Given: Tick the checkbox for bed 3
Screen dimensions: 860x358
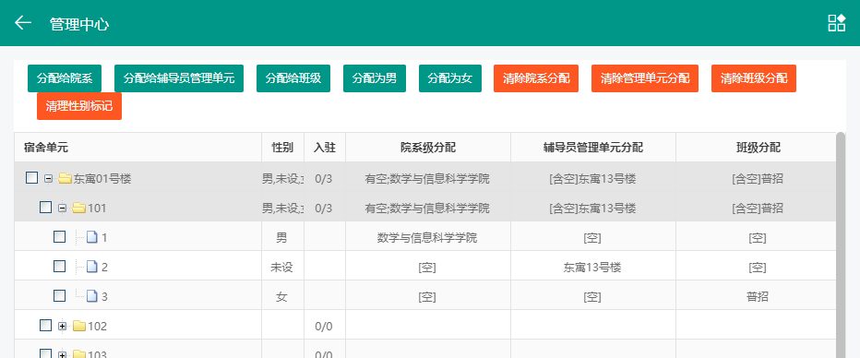Looking at the screenshot, I should 59,296.
